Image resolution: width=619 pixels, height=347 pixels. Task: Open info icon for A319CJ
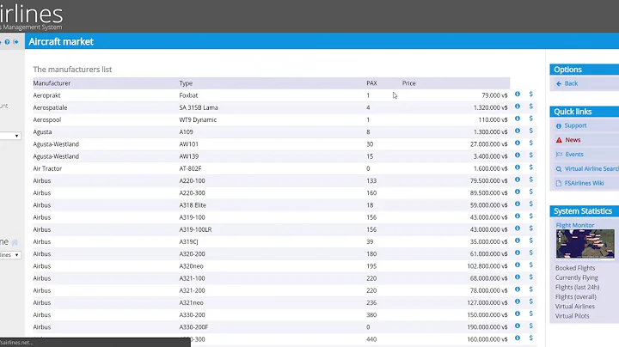pos(518,241)
